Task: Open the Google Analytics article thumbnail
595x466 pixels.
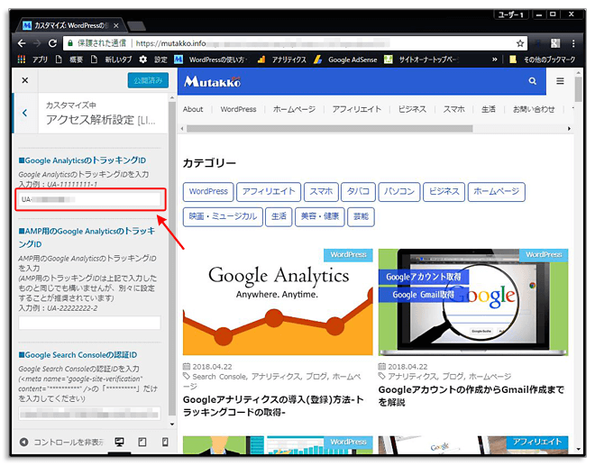Action: 278,302
